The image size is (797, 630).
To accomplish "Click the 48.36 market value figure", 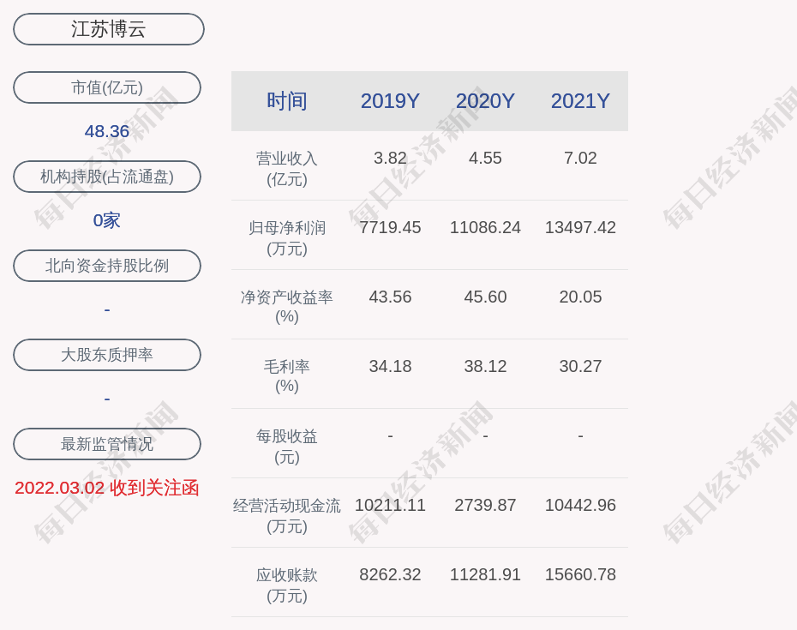I will tap(107, 131).
